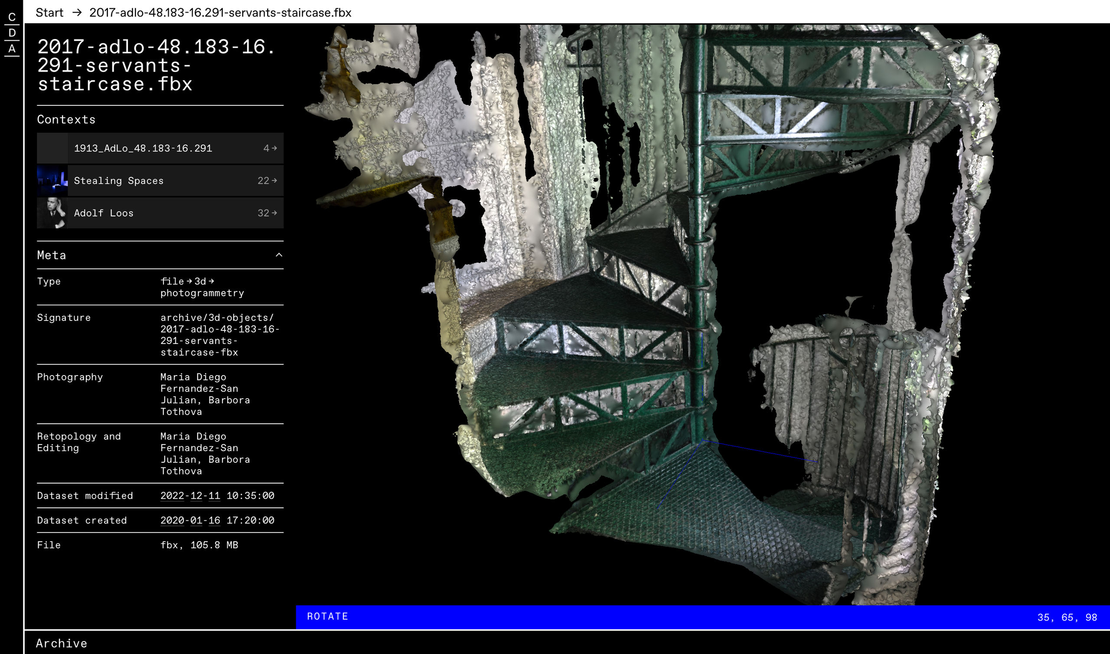Click arrow next to count 22
1110x654 pixels.
pos(274,181)
